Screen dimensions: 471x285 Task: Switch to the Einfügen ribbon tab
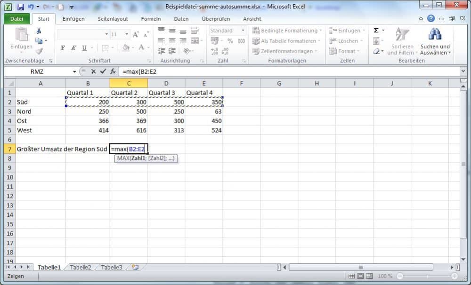[x=73, y=19]
